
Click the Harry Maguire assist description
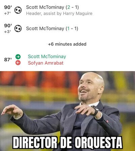(59, 13)
